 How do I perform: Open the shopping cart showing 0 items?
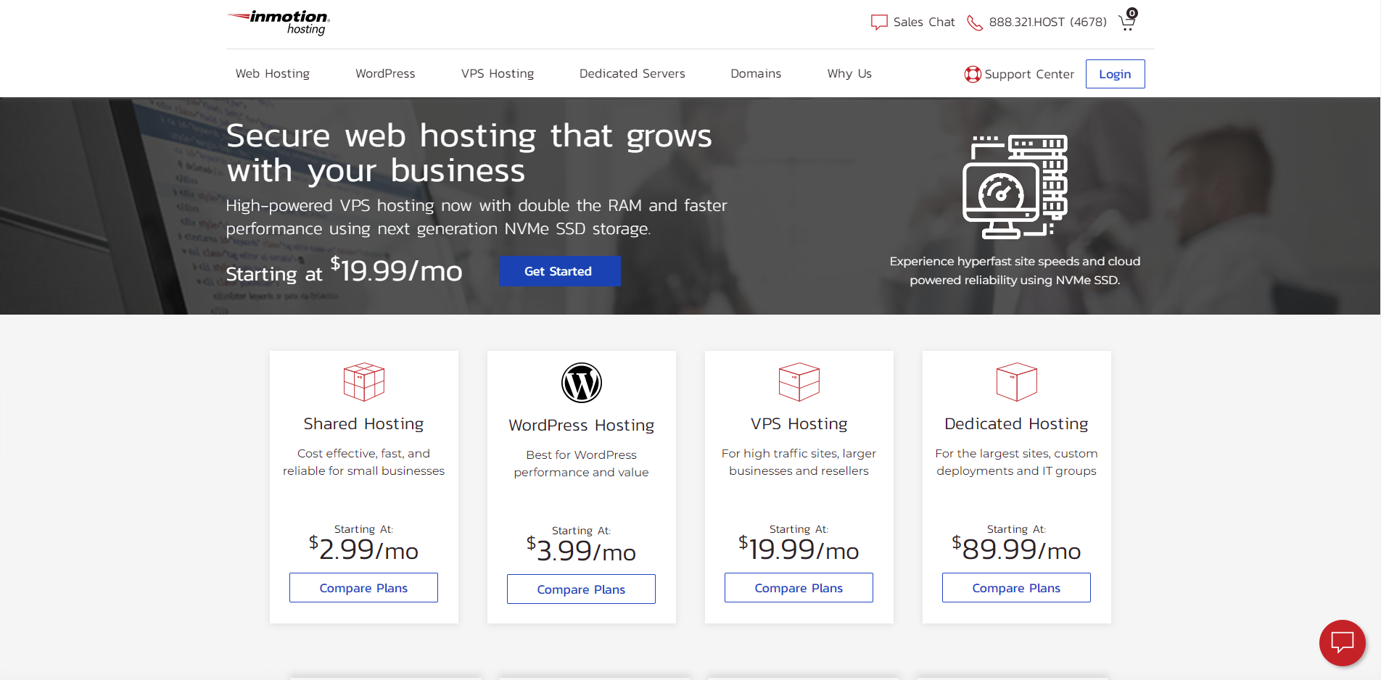1126,22
